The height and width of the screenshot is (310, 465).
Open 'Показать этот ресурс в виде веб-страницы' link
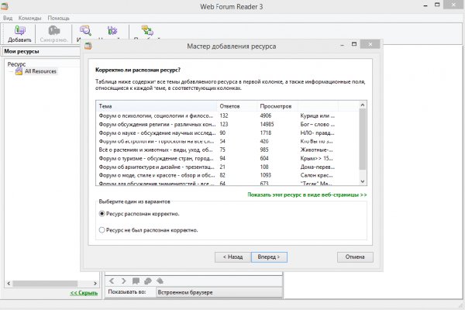(x=307, y=195)
